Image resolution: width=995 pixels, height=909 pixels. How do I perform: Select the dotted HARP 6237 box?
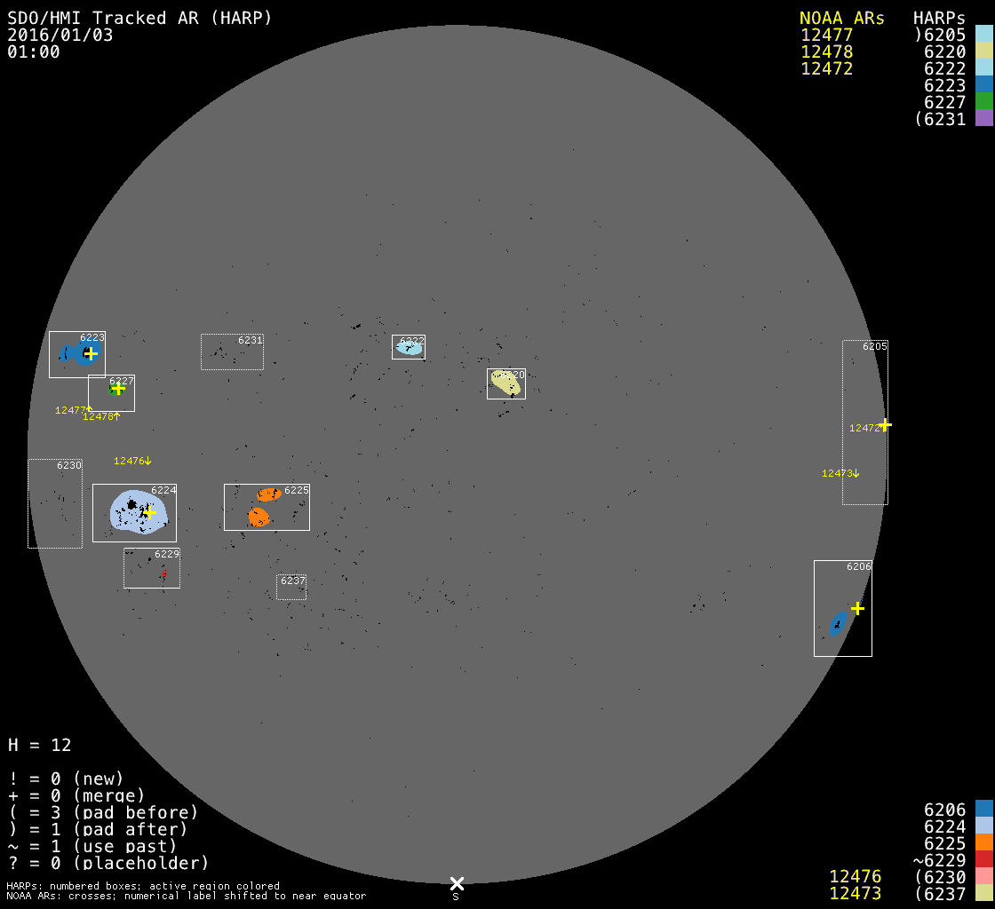tap(291, 587)
